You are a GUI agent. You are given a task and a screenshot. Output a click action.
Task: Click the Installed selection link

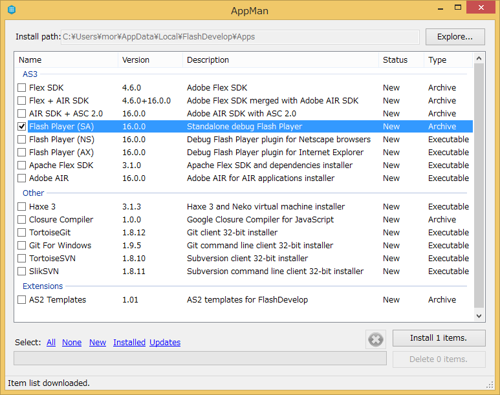(x=129, y=343)
